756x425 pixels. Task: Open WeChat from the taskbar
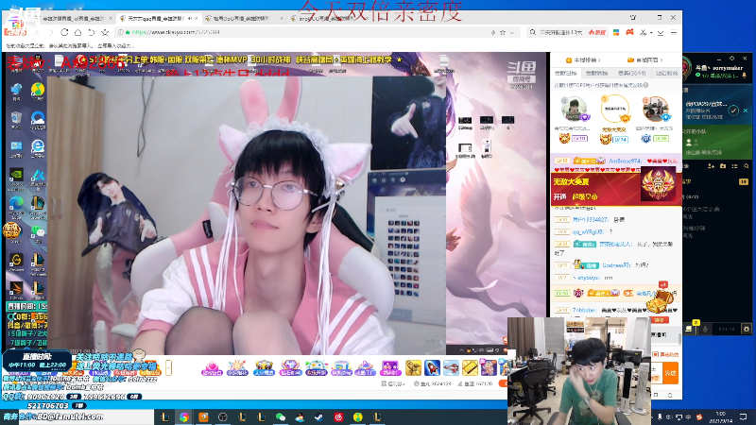click(x=281, y=416)
